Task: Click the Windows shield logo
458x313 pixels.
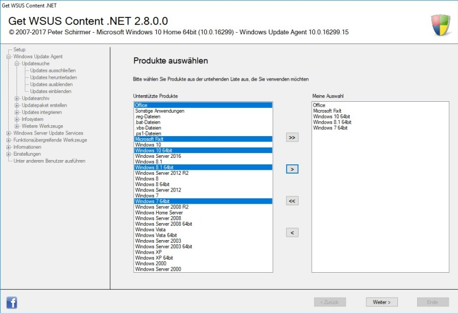Action: [x=441, y=26]
